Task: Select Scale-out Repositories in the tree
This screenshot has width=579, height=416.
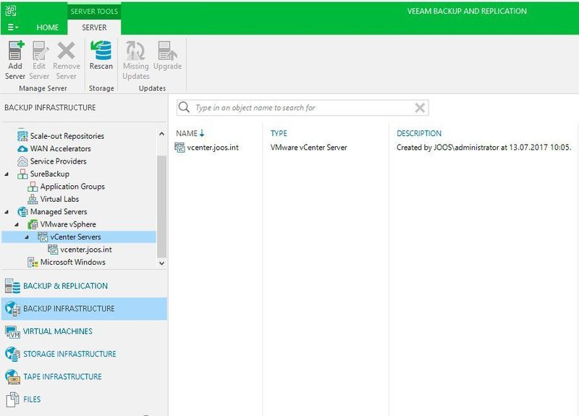Action: (x=67, y=136)
